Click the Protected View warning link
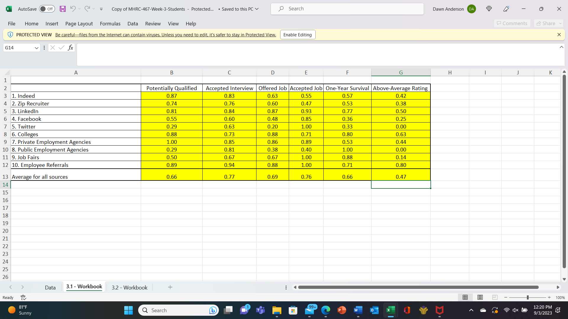The image size is (568, 319). pyautogui.click(x=166, y=35)
